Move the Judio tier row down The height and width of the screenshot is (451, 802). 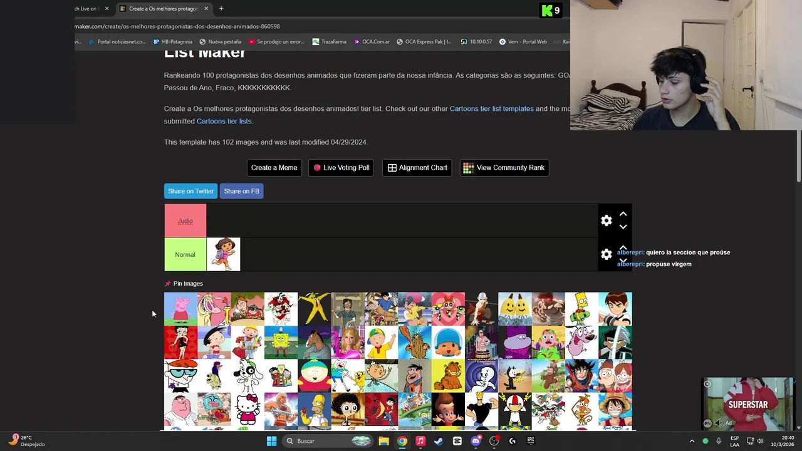[x=623, y=227]
